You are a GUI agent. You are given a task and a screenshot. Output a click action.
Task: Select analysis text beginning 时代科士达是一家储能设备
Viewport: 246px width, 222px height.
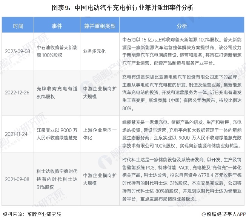pos(182,179)
